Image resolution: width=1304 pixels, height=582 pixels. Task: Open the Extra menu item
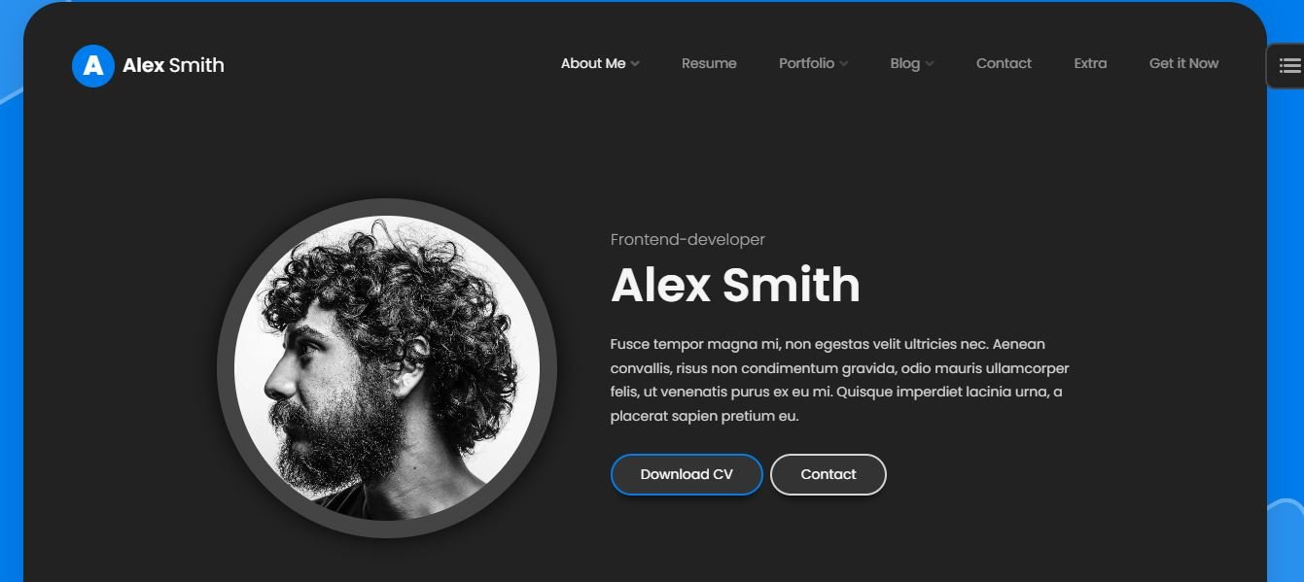1090,63
